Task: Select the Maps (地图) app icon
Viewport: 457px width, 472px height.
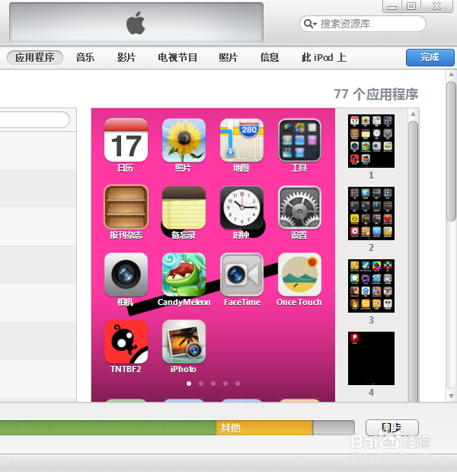Action: click(x=241, y=140)
